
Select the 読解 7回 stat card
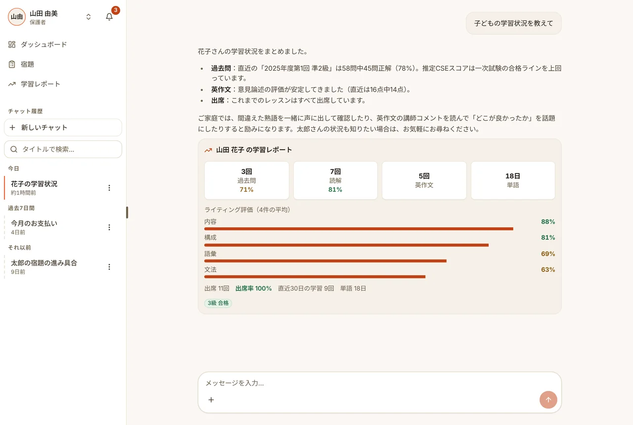coord(335,180)
